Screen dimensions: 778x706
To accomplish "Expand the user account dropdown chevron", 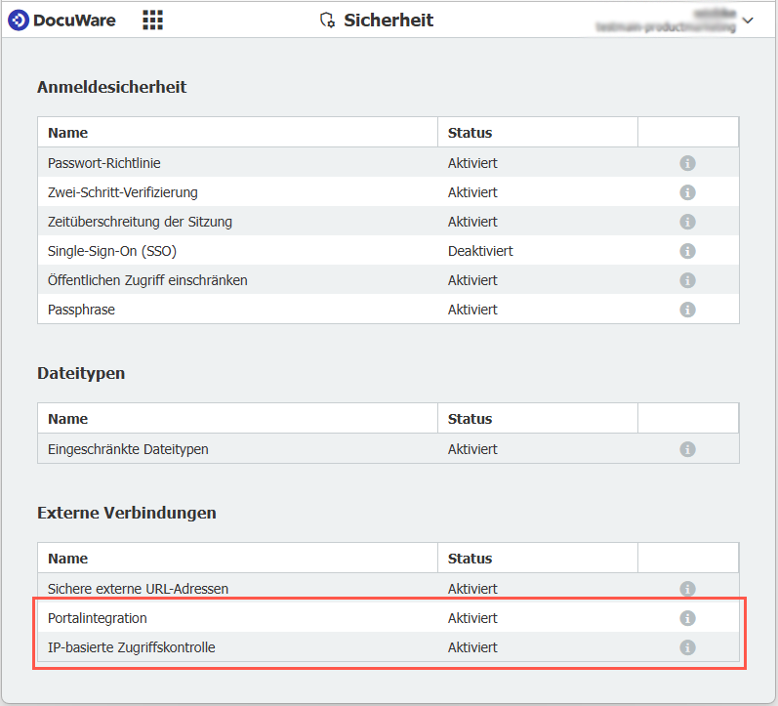I will click(749, 21).
